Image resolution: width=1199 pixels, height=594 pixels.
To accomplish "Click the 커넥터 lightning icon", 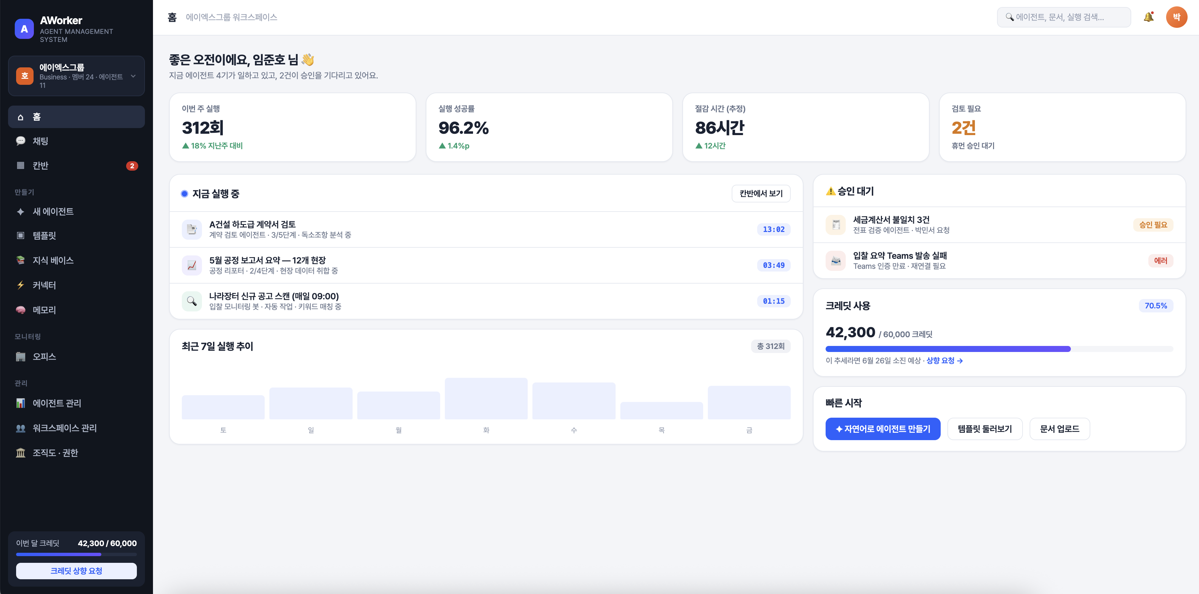I will tap(20, 285).
